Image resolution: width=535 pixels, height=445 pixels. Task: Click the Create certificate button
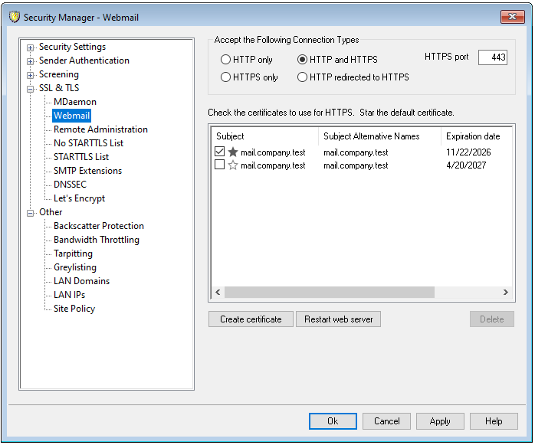pyautogui.click(x=251, y=319)
